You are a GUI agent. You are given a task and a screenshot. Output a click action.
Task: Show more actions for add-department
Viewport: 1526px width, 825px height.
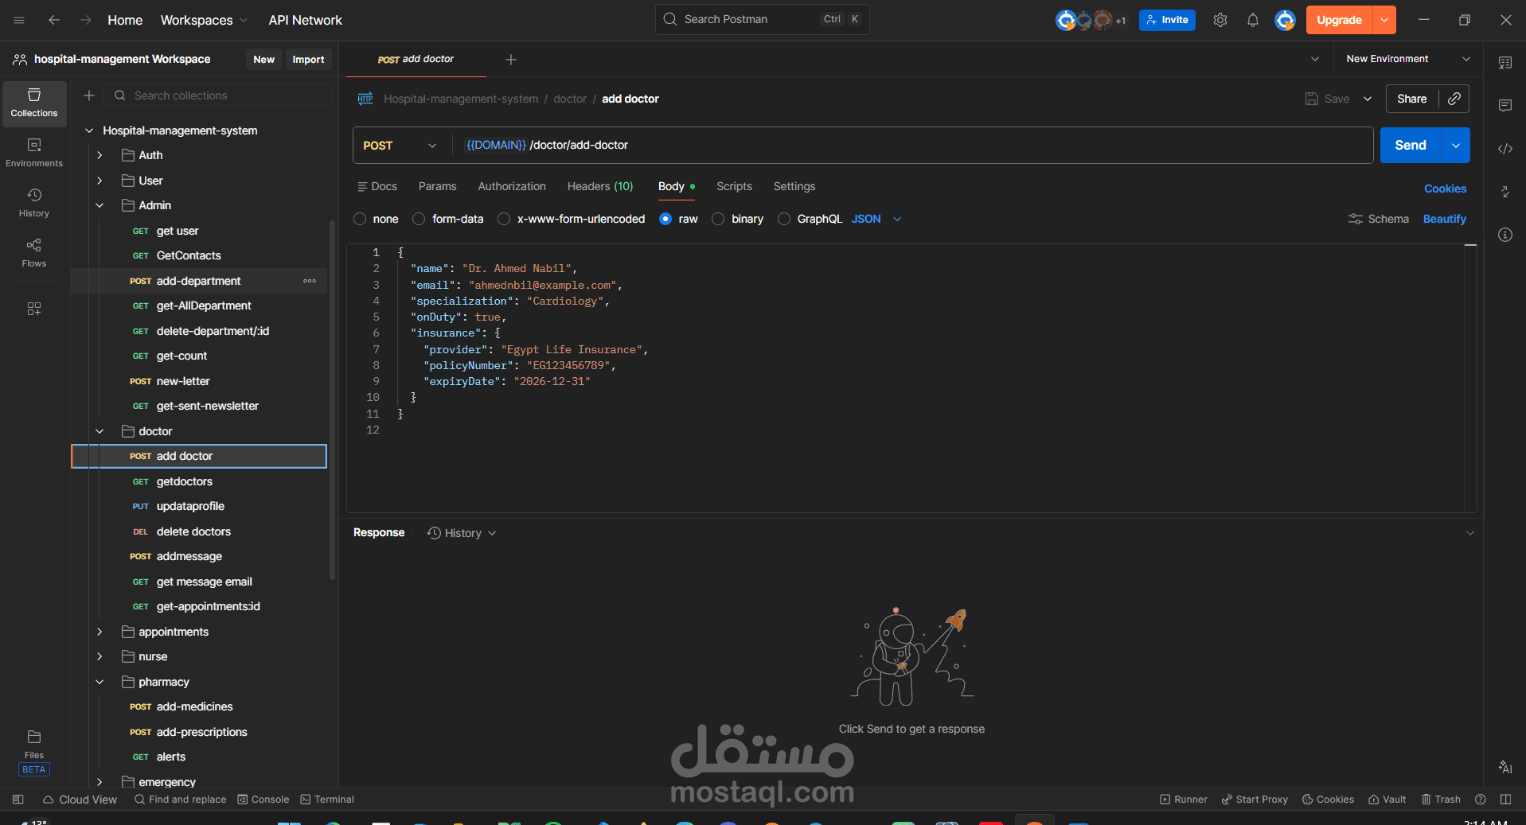tap(310, 281)
